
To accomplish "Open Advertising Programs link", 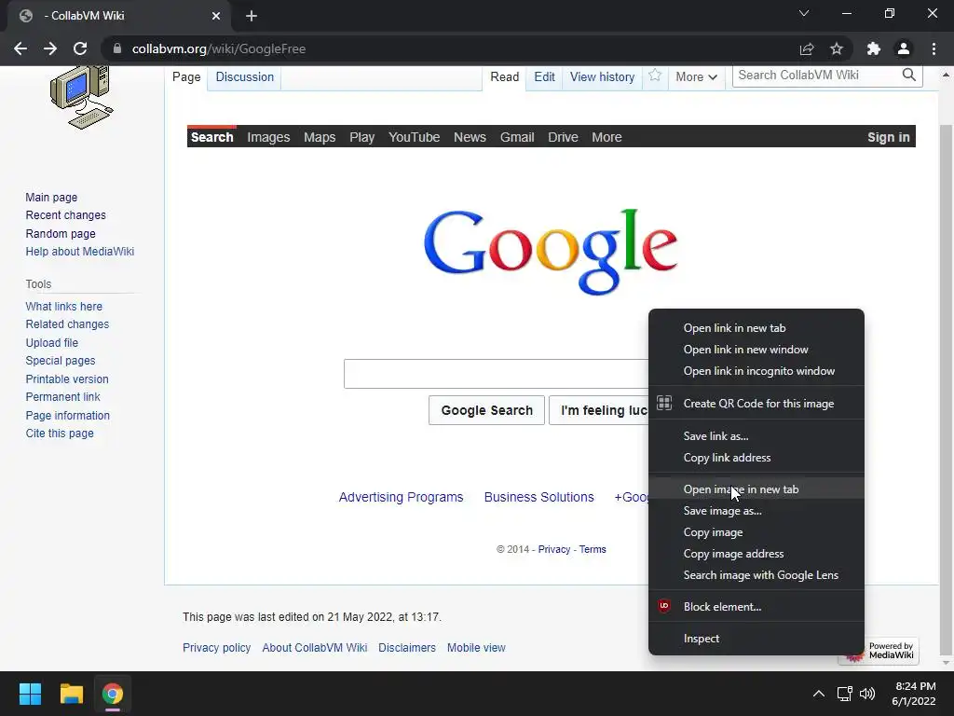I will click(x=401, y=497).
